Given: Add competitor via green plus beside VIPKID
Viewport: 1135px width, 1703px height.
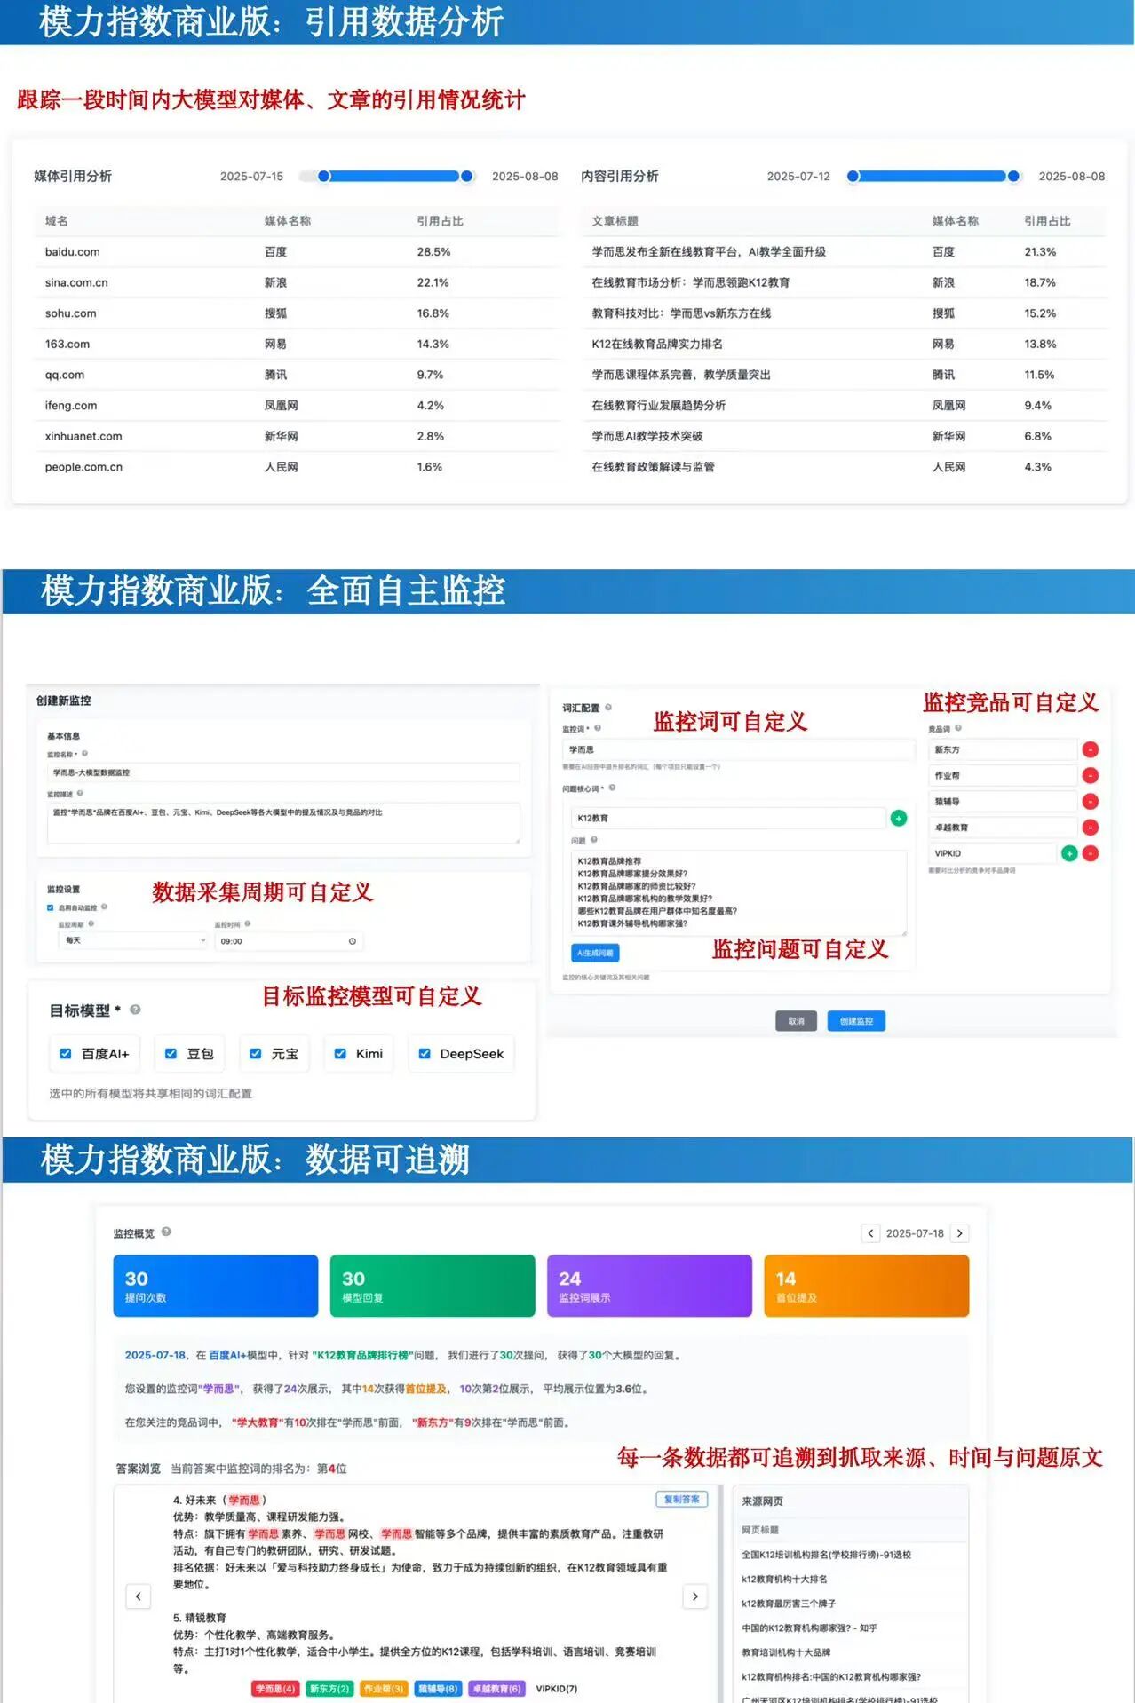Looking at the screenshot, I should [1069, 853].
